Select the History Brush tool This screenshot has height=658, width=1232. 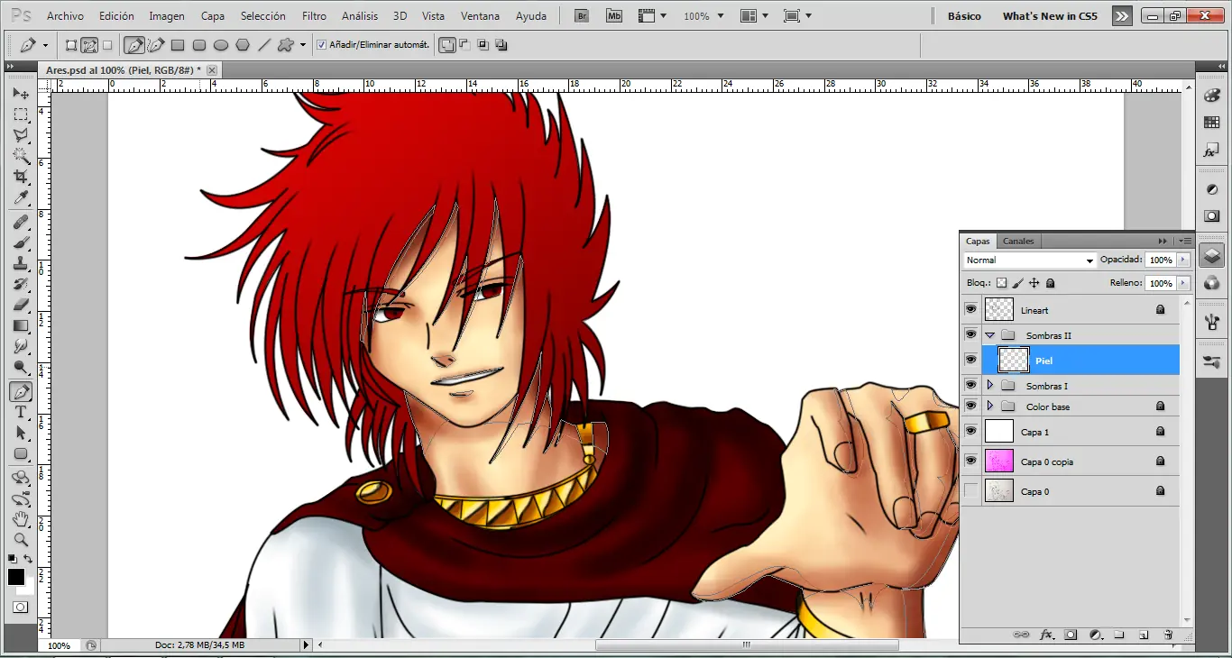[20, 284]
